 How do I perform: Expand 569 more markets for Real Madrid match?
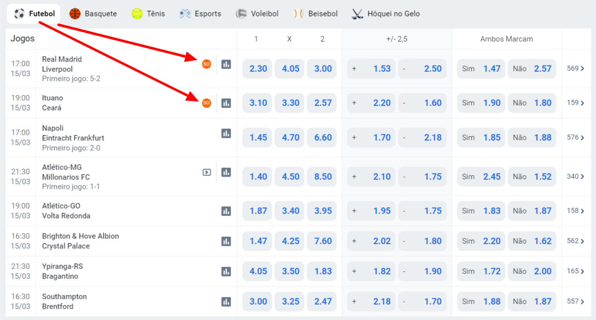click(x=576, y=68)
